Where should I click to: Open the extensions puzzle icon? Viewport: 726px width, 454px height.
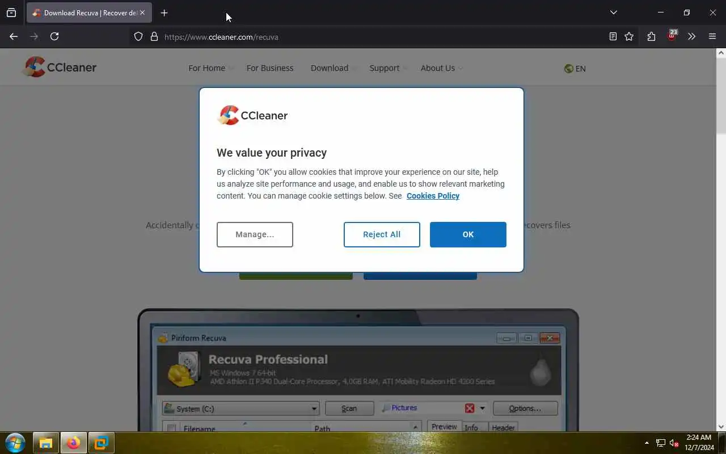pyautogui.click(x=651, y=36)
